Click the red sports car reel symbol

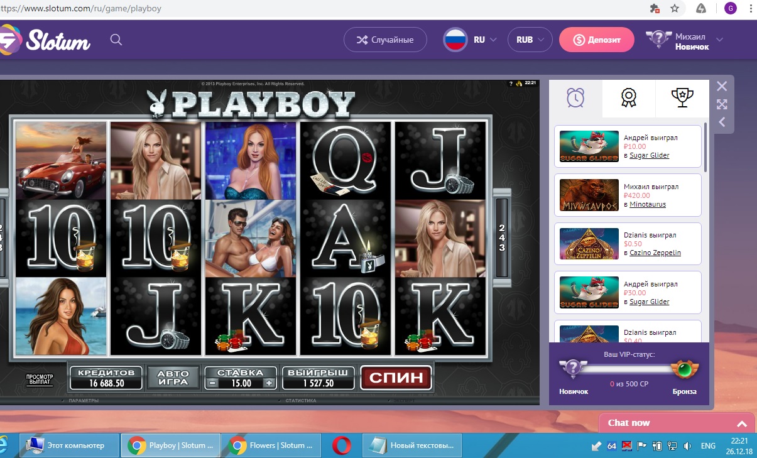click(x=61, y=160)
